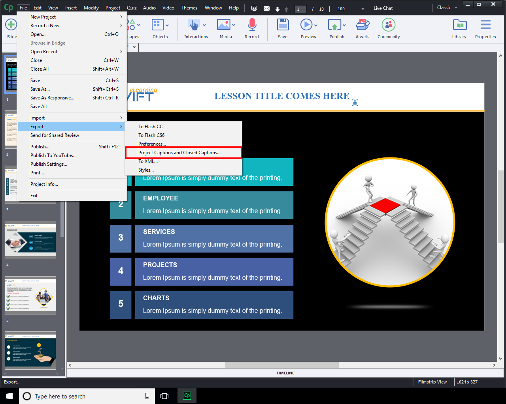Select slide 6 thumbnail in filmstrip
This screenshot has height=404, width=506.
pyautogui.click(x=30, y=350)
